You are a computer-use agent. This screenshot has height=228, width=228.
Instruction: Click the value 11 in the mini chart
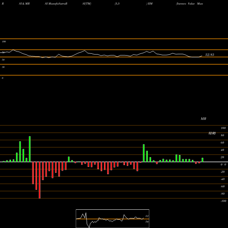pos(147,216)
